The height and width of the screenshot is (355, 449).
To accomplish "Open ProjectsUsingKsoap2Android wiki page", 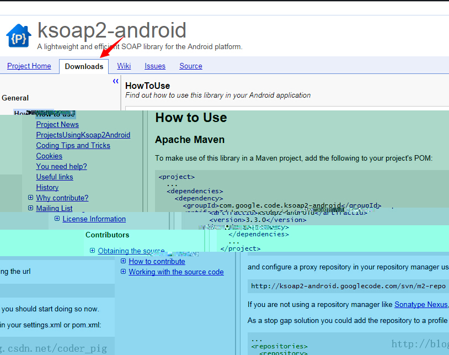I will click(x=83, y=135).
